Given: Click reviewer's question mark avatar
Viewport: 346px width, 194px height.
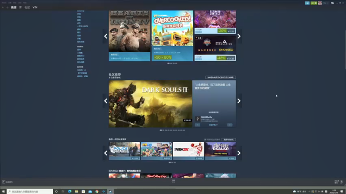Looking at the screenshot, I should 198,119.
